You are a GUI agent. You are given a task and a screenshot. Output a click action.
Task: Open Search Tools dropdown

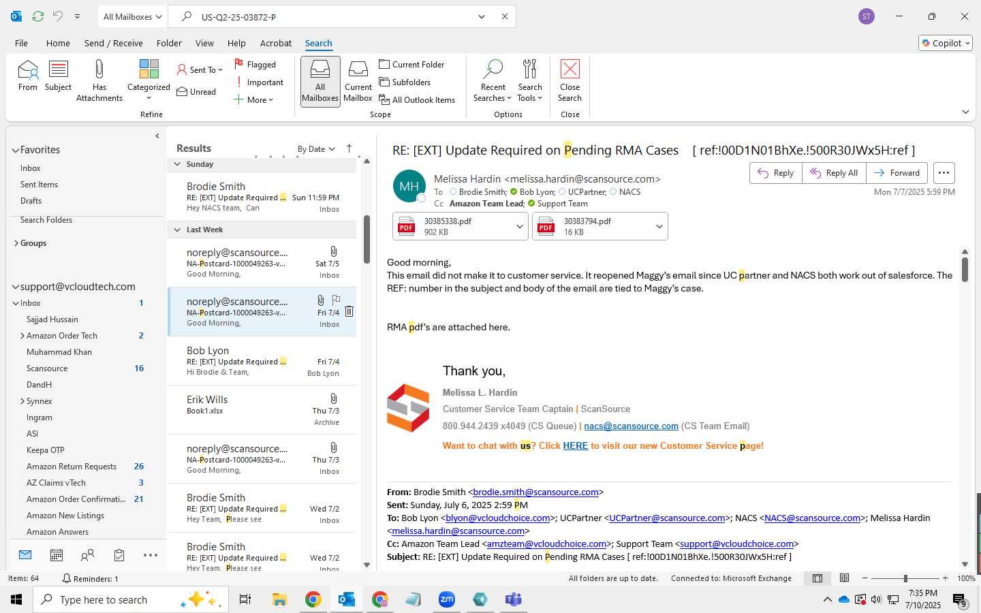[x=530, y=80]
